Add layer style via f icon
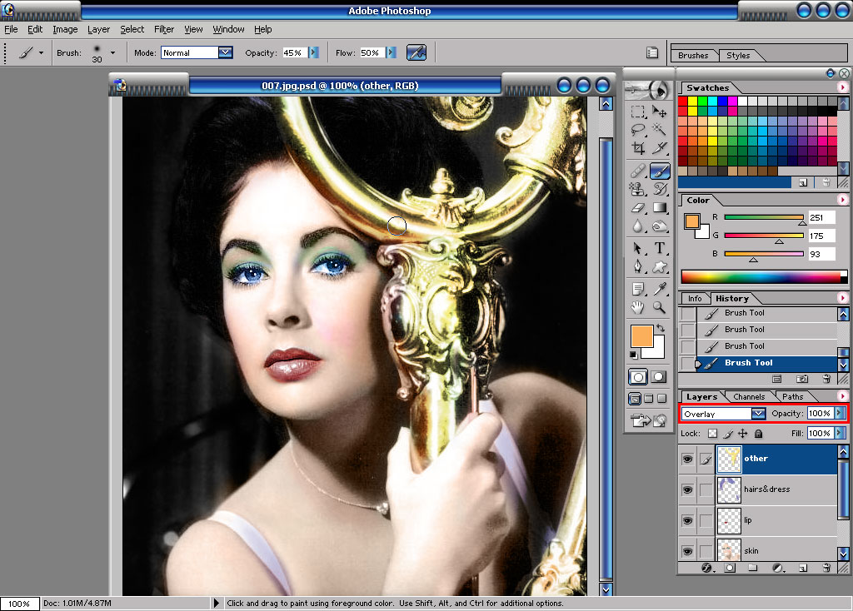Image resolution: width=853 pixels, height=611 pixels. pos(706,568)
